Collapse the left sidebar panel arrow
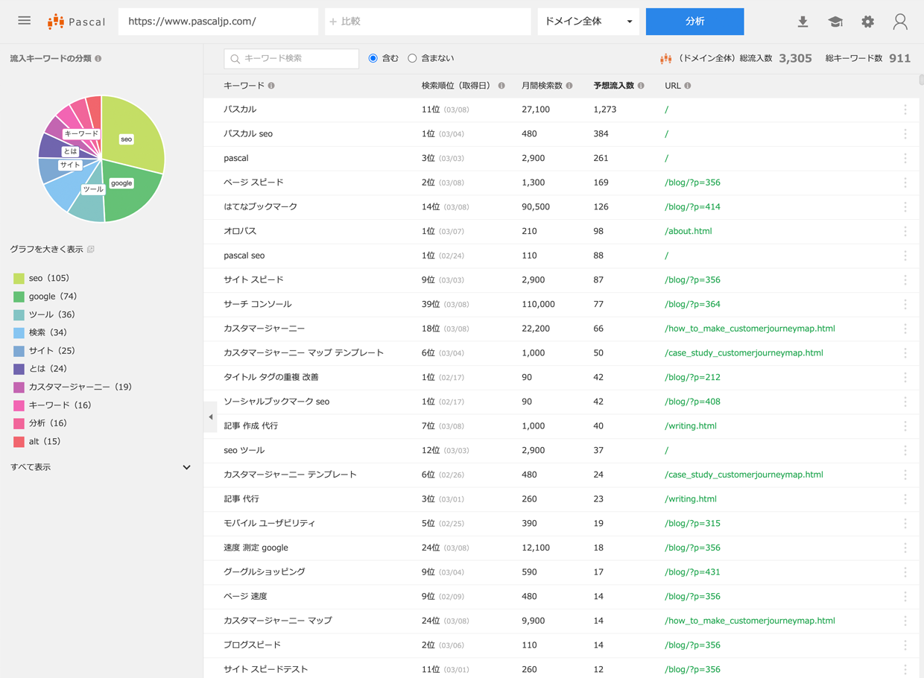 [211, 417]
